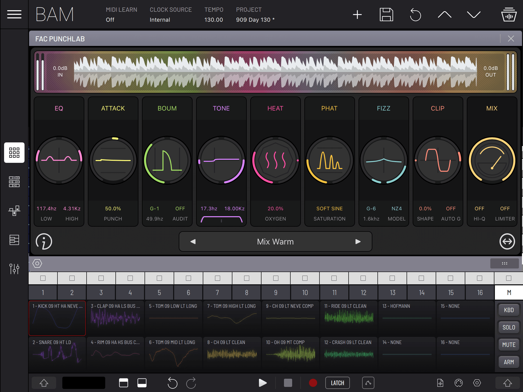The image size is (523, 392).
Task: Click the ARM button
Action: pos(509,362)
